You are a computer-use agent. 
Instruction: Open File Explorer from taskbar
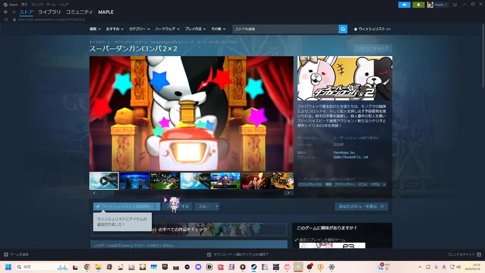pyautogui.click(x=98, y=267)
